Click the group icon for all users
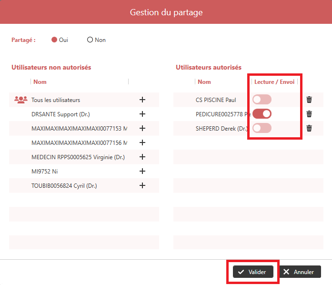This screenshot has height=285, width=332. tap(21, 100)
